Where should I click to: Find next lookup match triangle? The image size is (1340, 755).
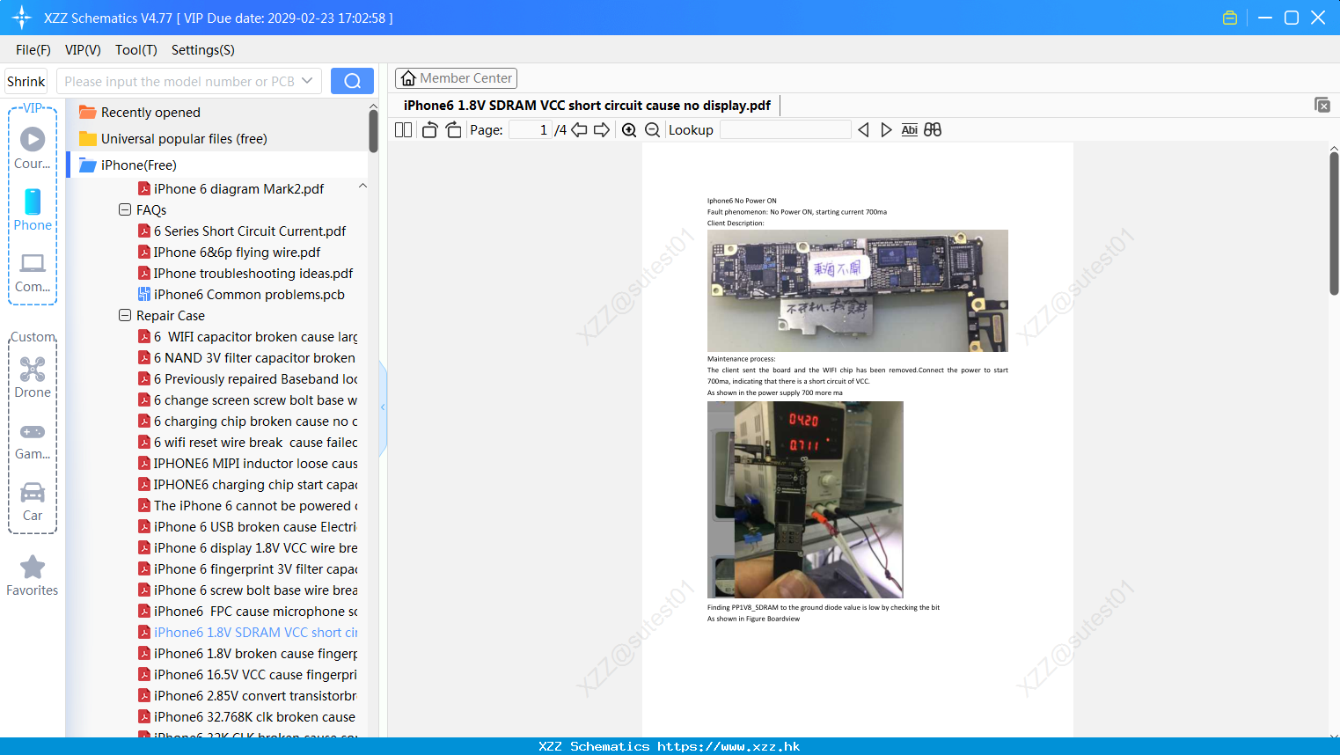click(886, 130)
